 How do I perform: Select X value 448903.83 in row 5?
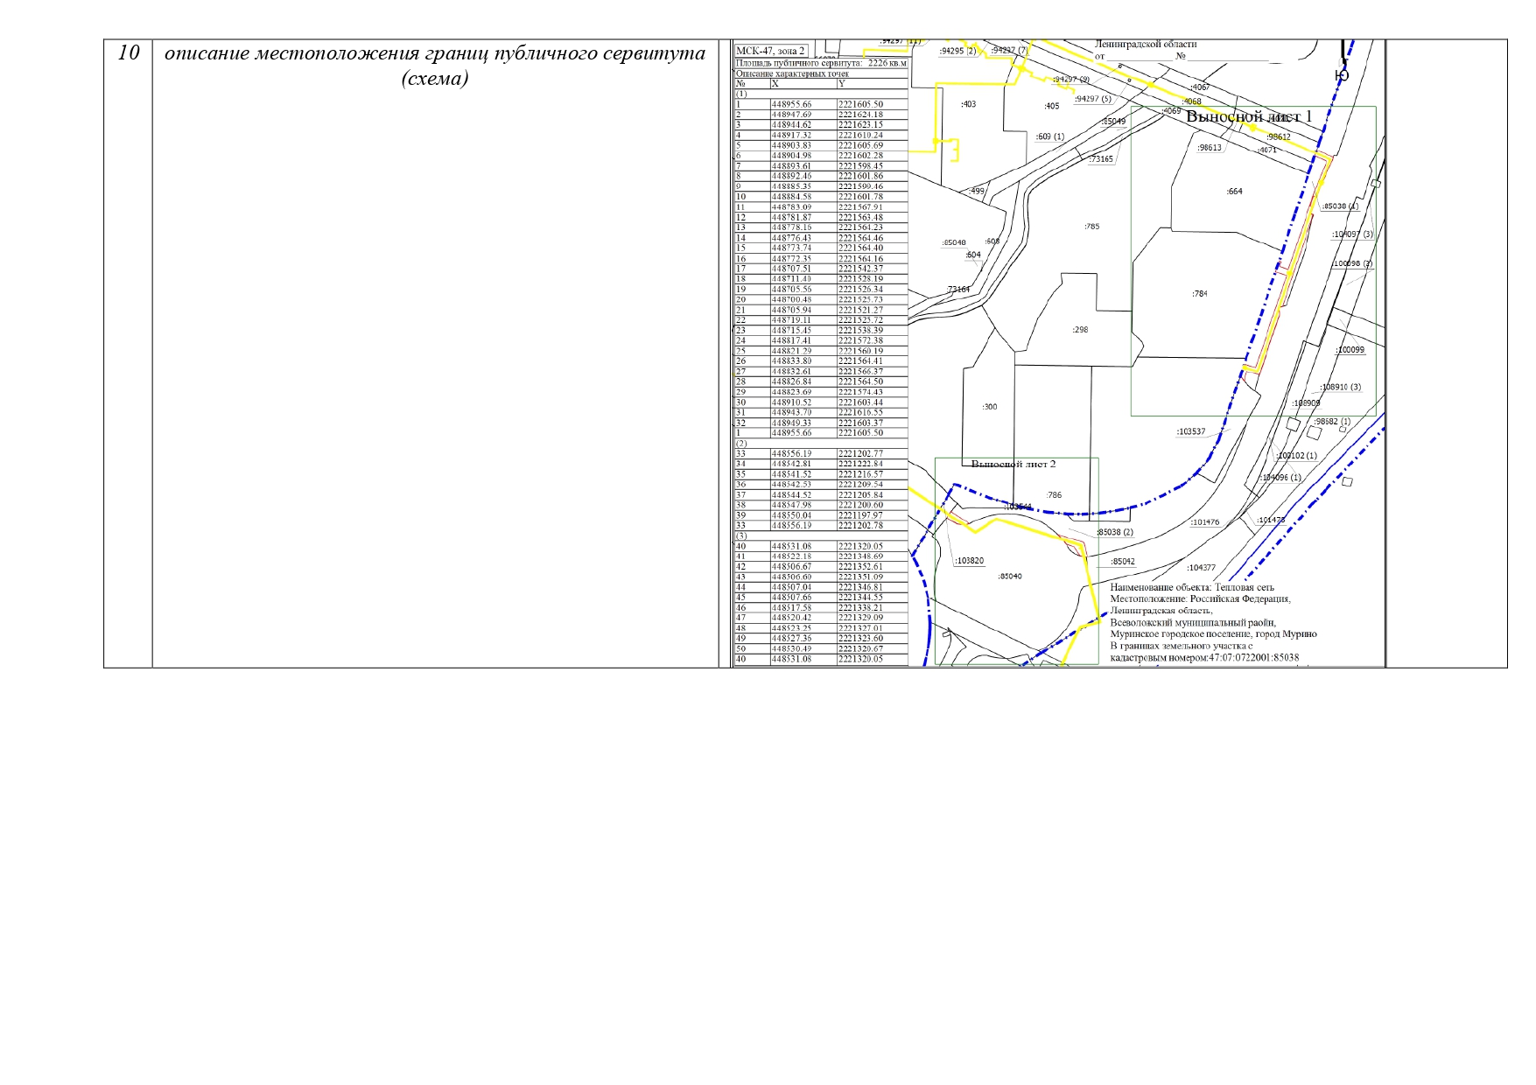[x=791, y=145]
